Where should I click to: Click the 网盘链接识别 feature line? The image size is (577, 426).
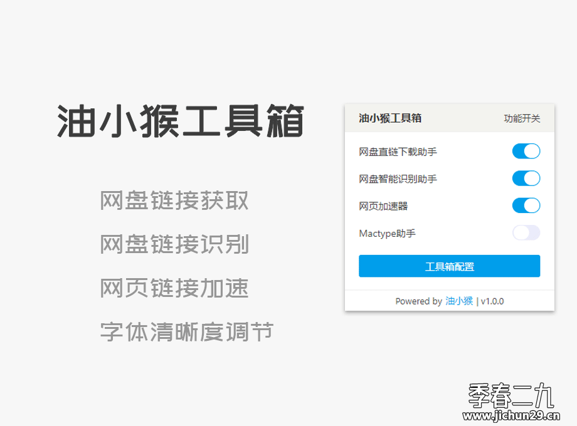pyautogui.click(x=174, y=244)
